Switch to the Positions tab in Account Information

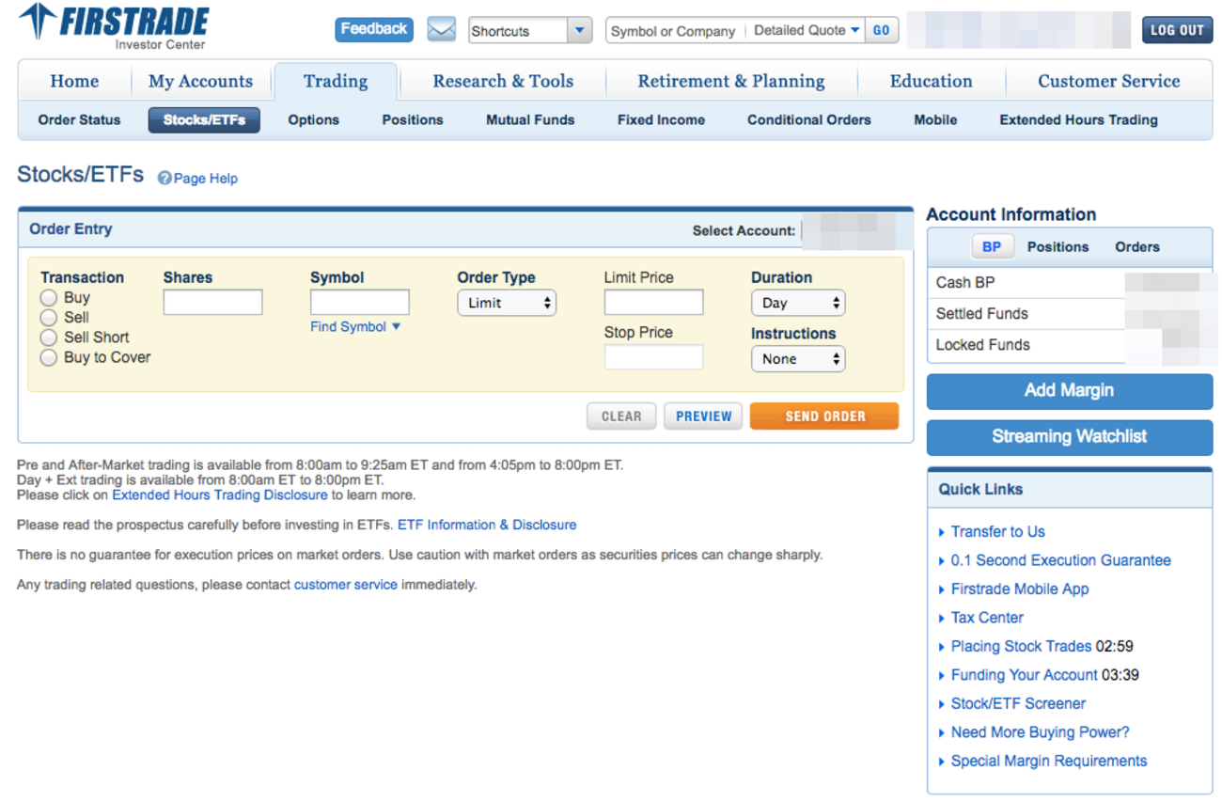1057,246
